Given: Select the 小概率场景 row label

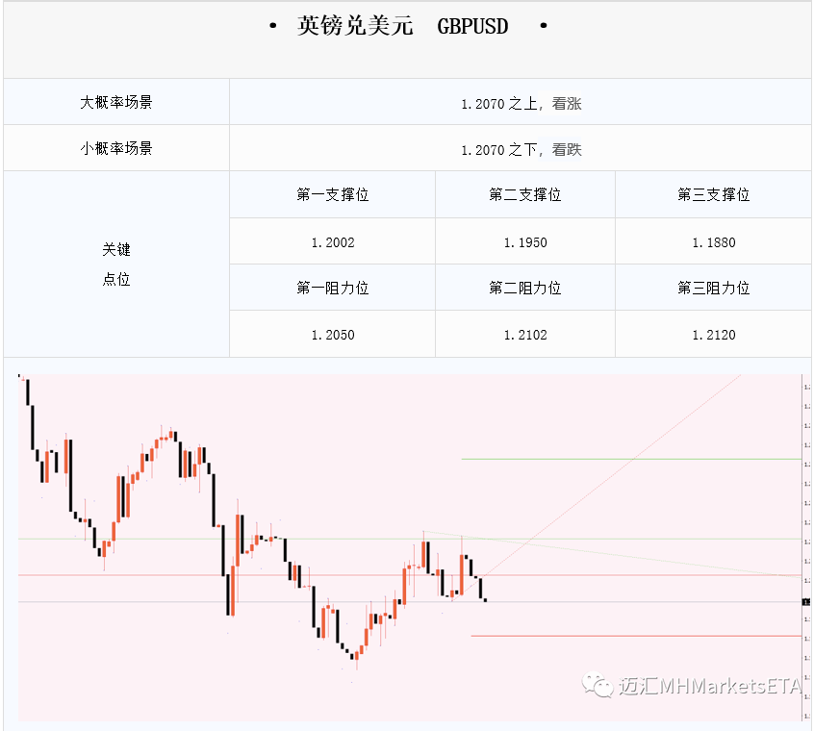Looking at the screenshot, I should coord(116,148).
